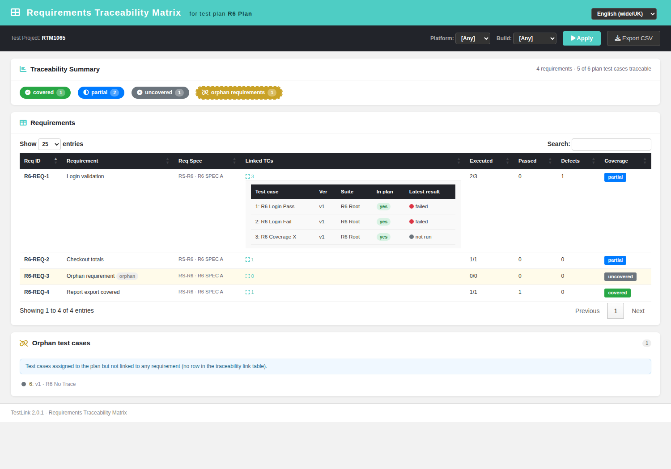Open the Platform dropdown
Screen dimensions: 671x469
pyautogui.click(x=473, y=38)
